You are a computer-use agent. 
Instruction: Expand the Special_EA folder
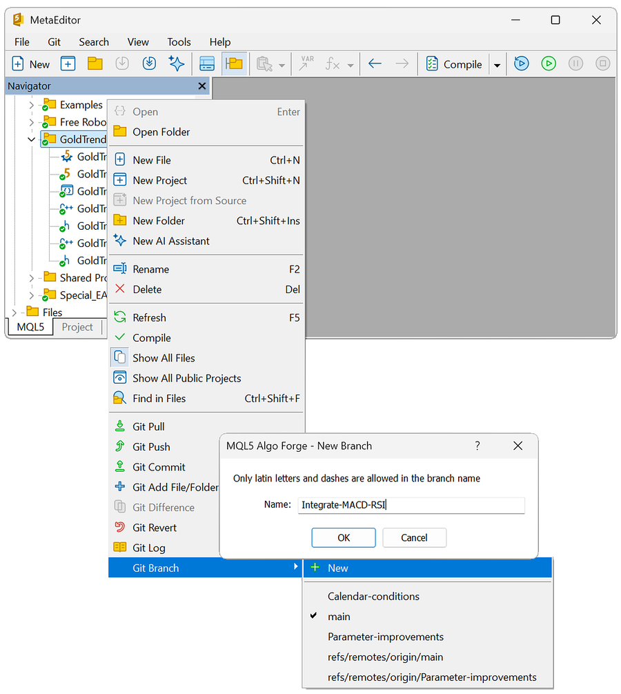pos(31,295)
